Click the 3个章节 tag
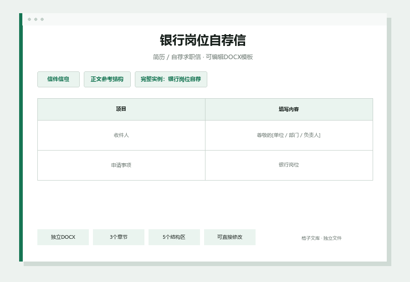 tap(119, 237)
